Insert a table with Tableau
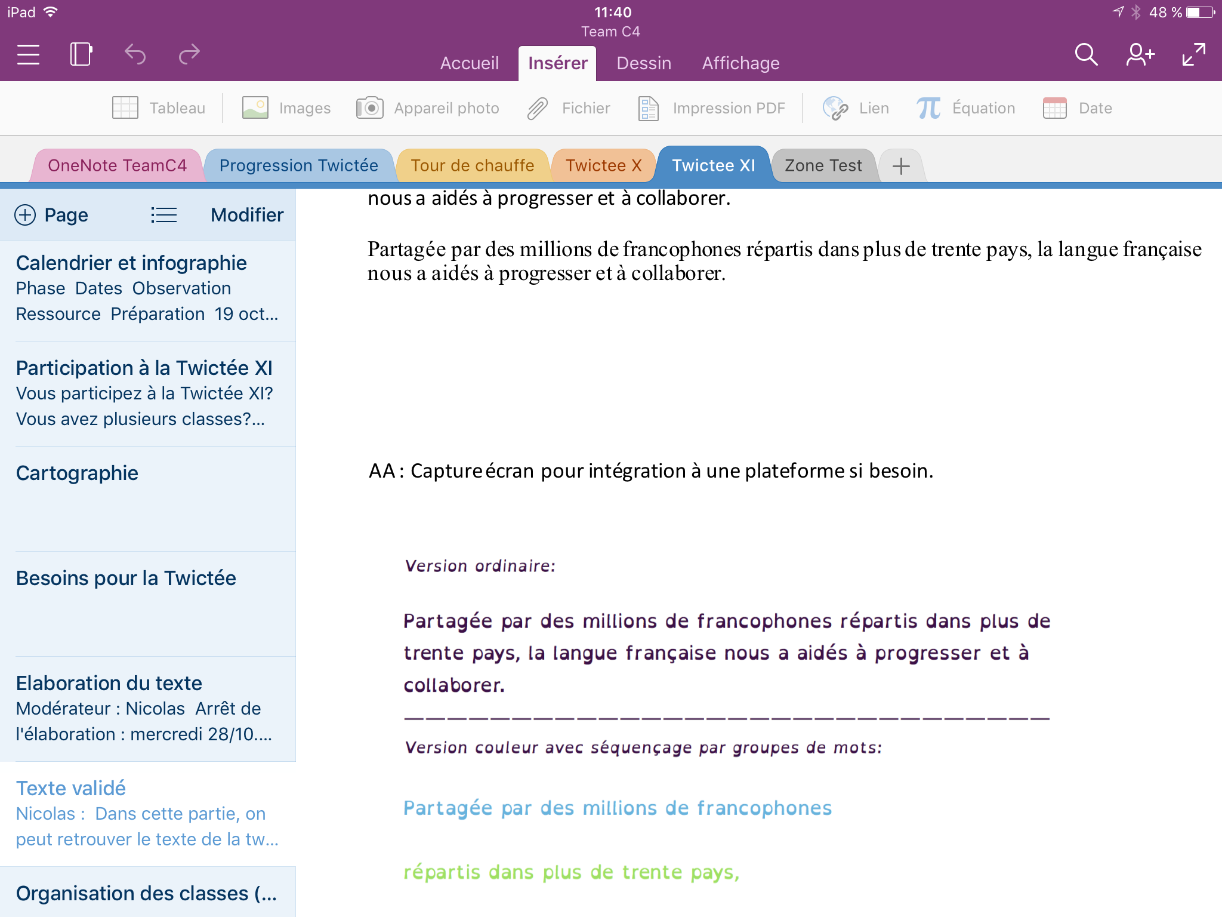Image resolution: width=1222 pixels, height=917 pixels. [159, 108]
